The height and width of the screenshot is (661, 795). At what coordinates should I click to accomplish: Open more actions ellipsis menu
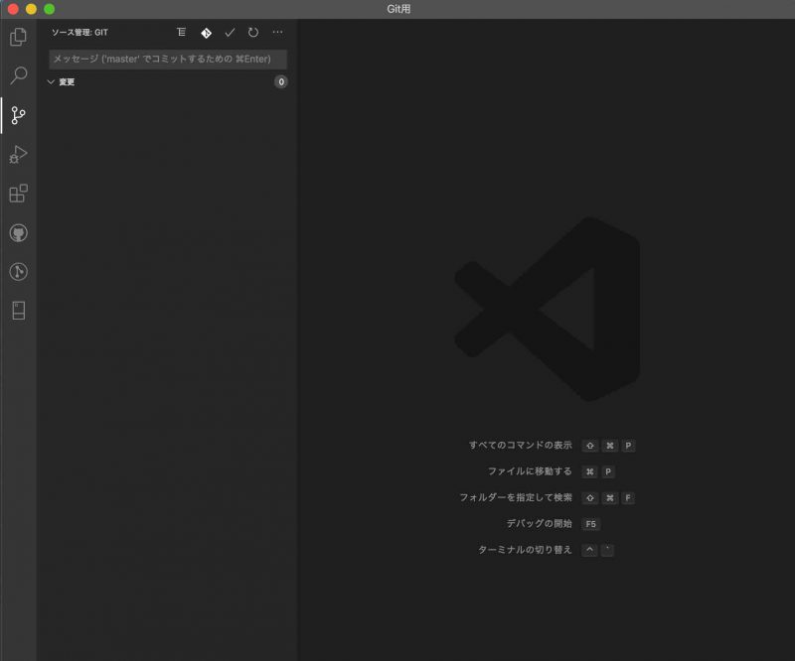coord(277,32)
